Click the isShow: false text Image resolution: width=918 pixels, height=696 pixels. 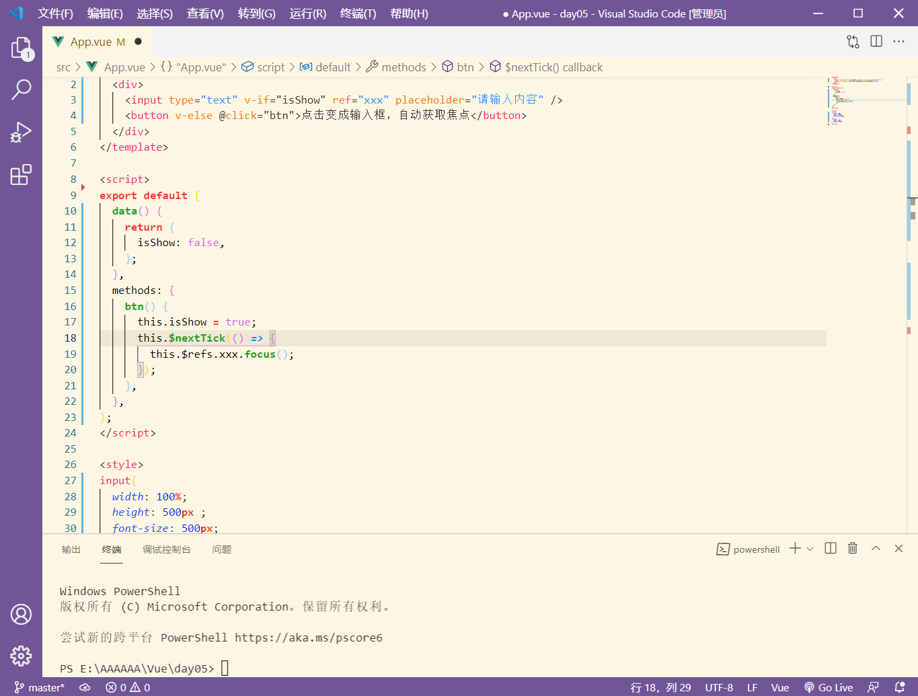coord(179,243)
